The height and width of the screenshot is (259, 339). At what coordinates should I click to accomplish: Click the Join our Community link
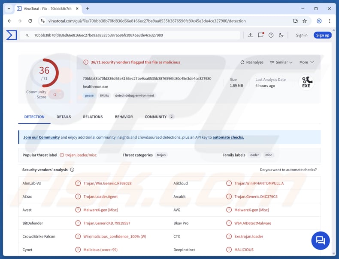[x=41, y=137]
